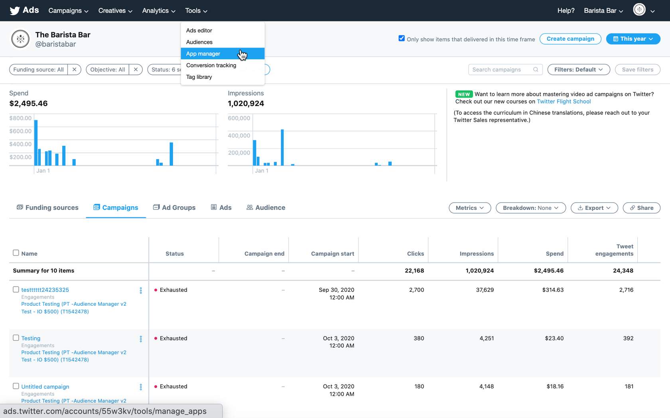Switch to the Ads tab

[x=221, y=207]
